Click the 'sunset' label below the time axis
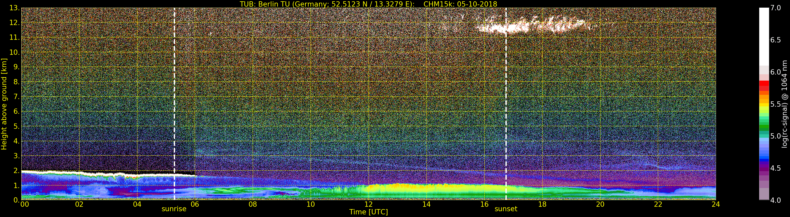The width and height of the screenshot is (790, 217). click(x=506, y=209)
